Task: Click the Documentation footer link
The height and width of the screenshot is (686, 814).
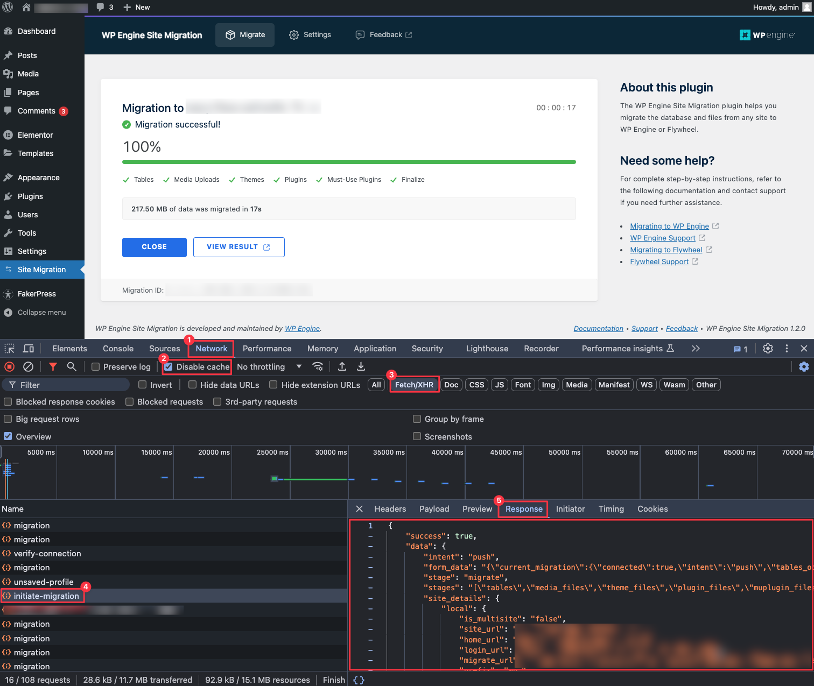Action: [x=598, y=329]
